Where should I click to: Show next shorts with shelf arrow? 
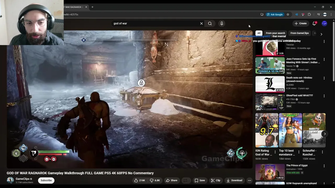[325, 134]
